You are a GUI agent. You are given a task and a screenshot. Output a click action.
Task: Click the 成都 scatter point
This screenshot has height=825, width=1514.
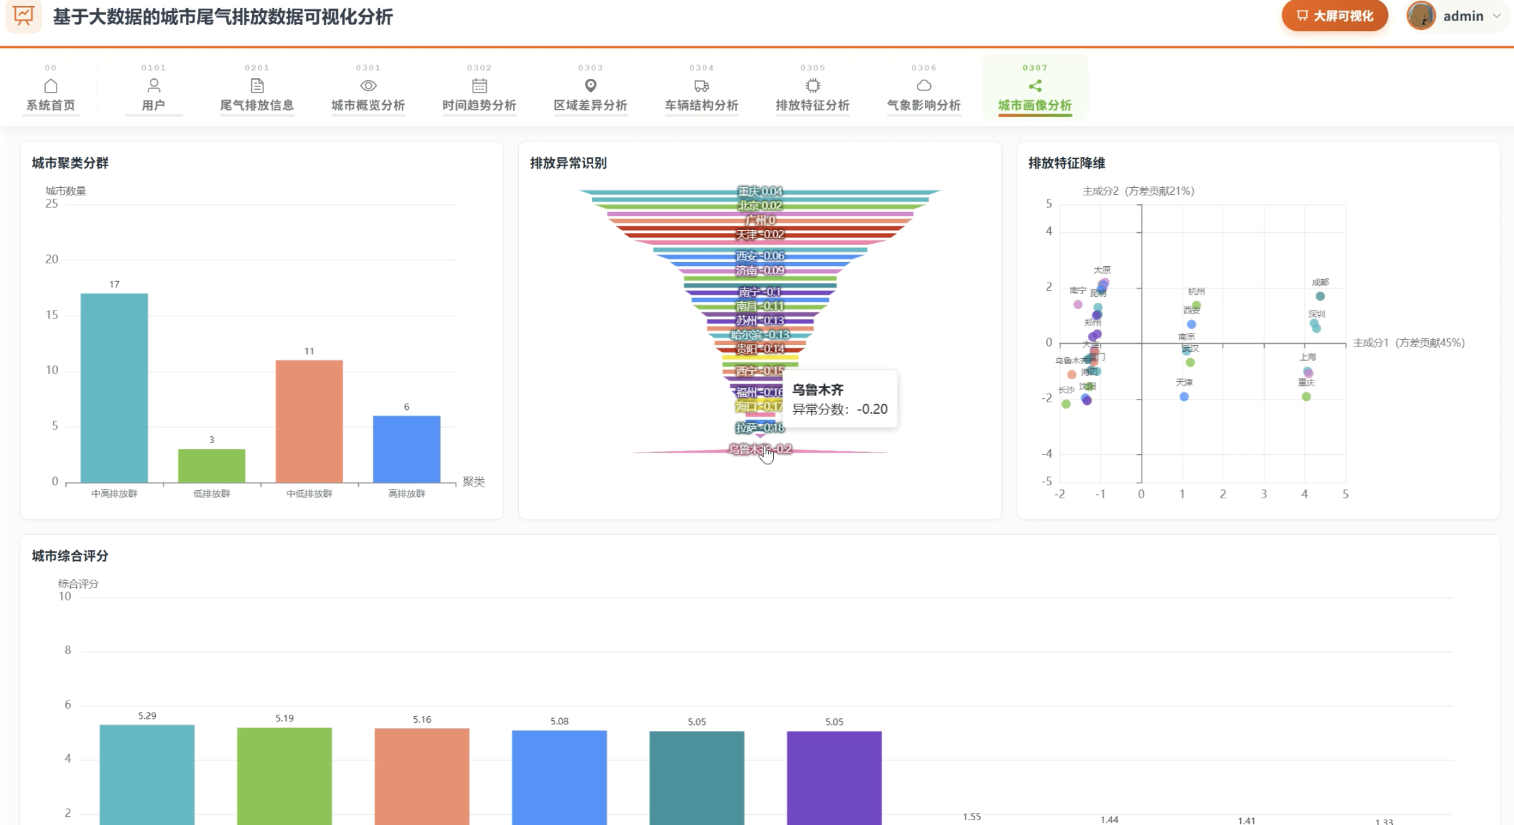(x=1320, y=296)
